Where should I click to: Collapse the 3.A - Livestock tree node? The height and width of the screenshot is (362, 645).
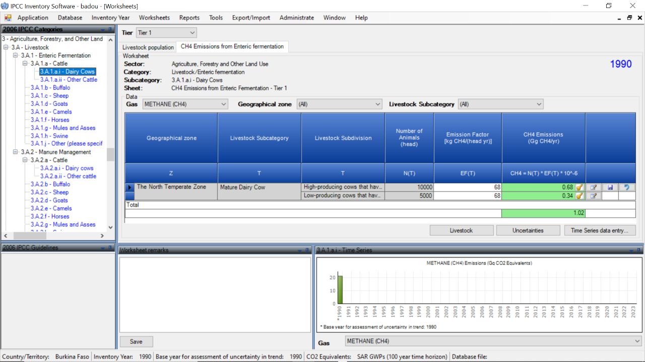[x=6, y=48]
